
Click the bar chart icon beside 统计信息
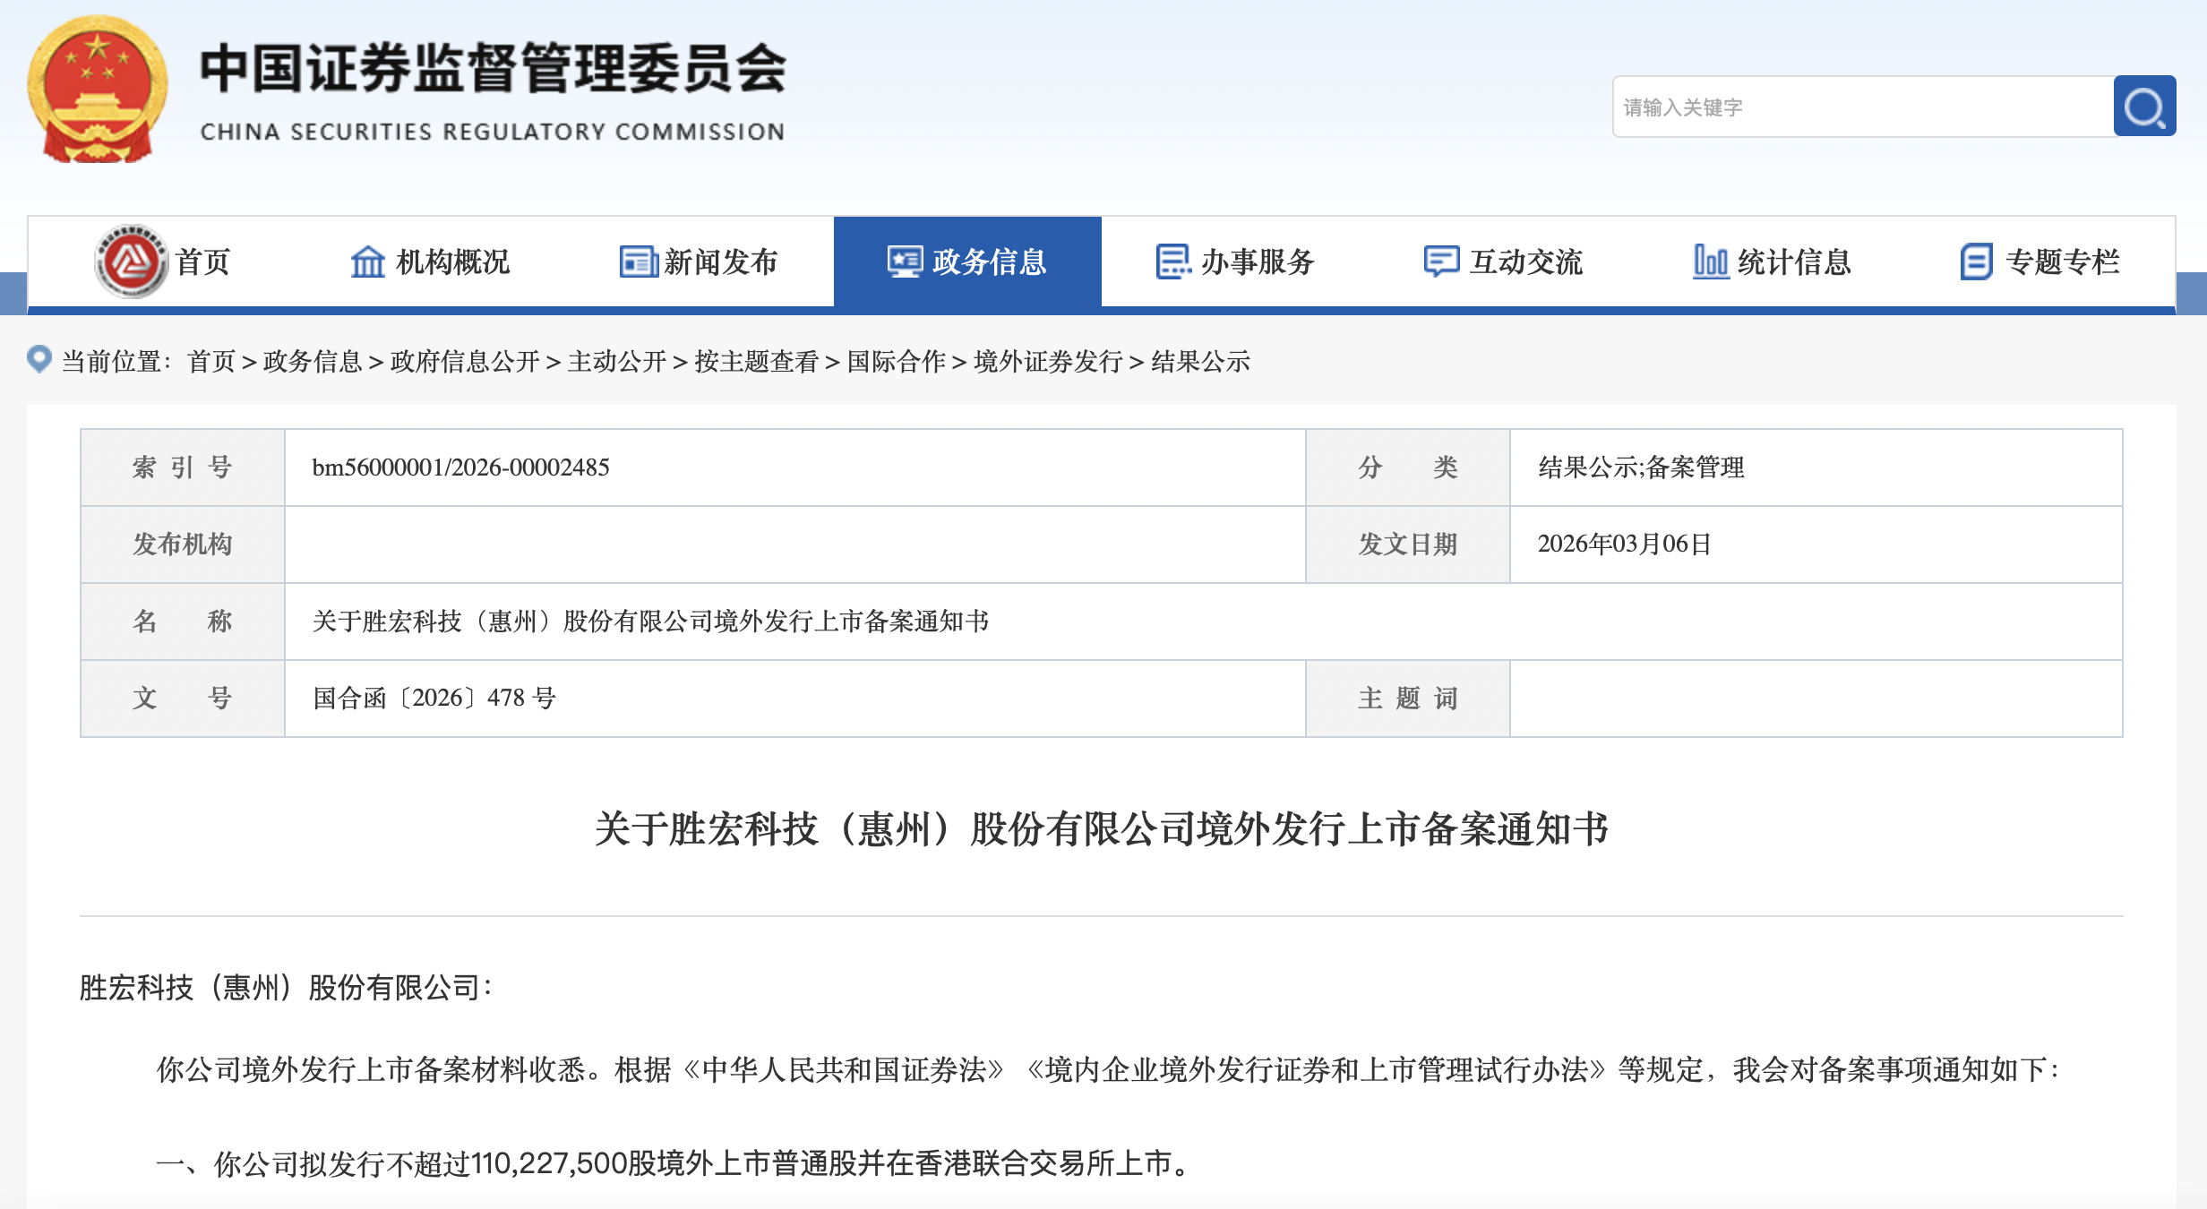[1710, 262]
